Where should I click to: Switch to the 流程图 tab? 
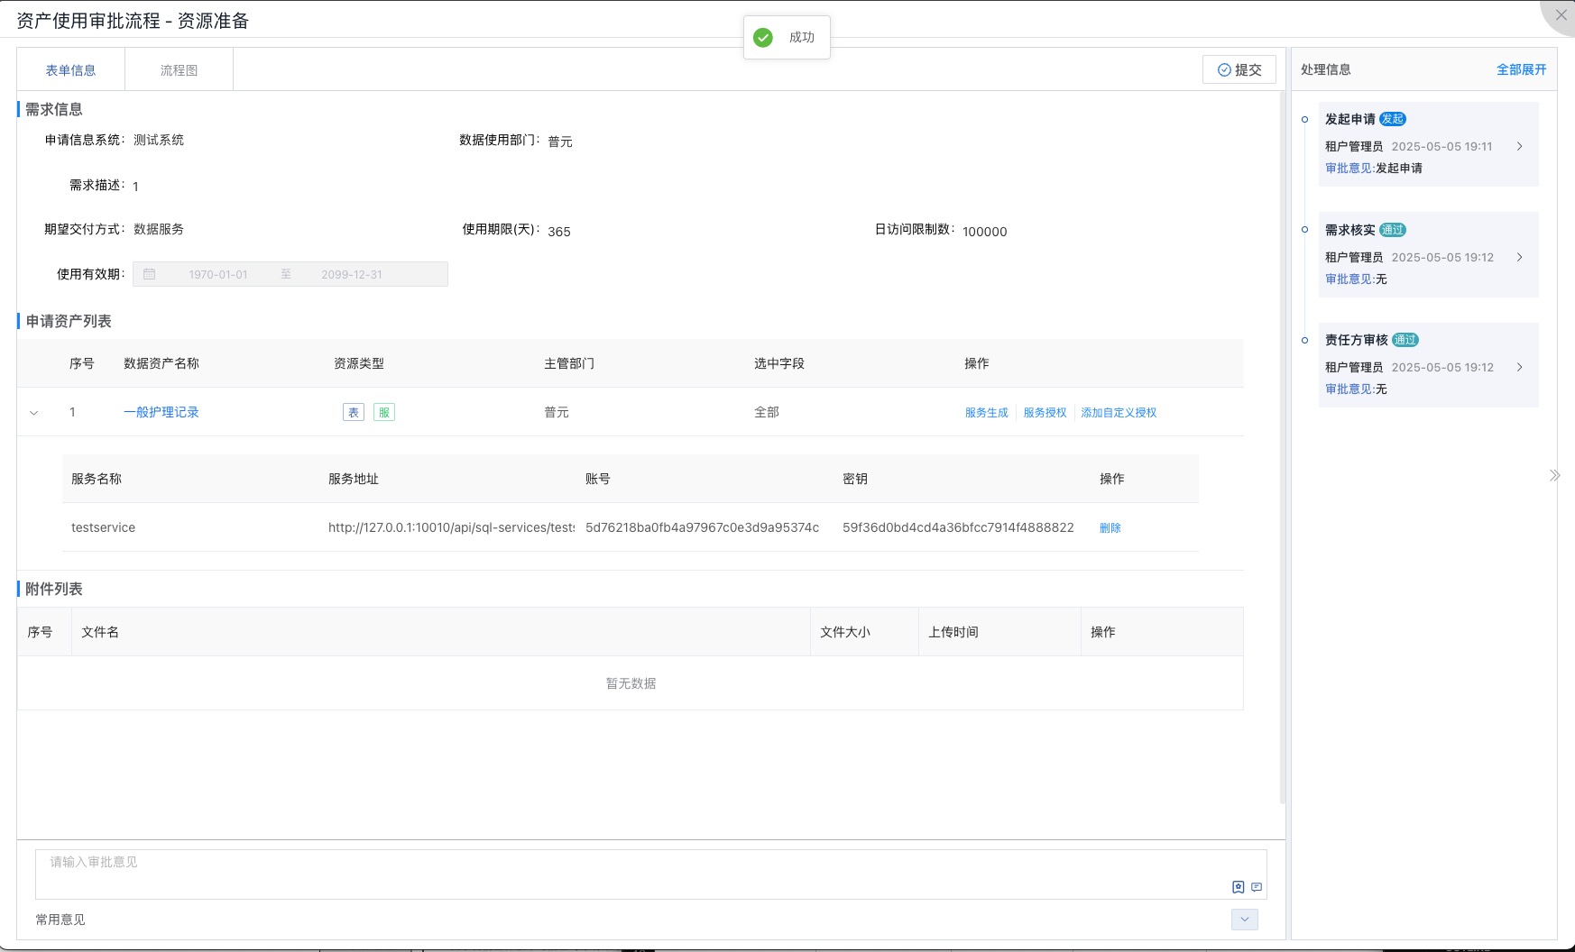[179, 70]
